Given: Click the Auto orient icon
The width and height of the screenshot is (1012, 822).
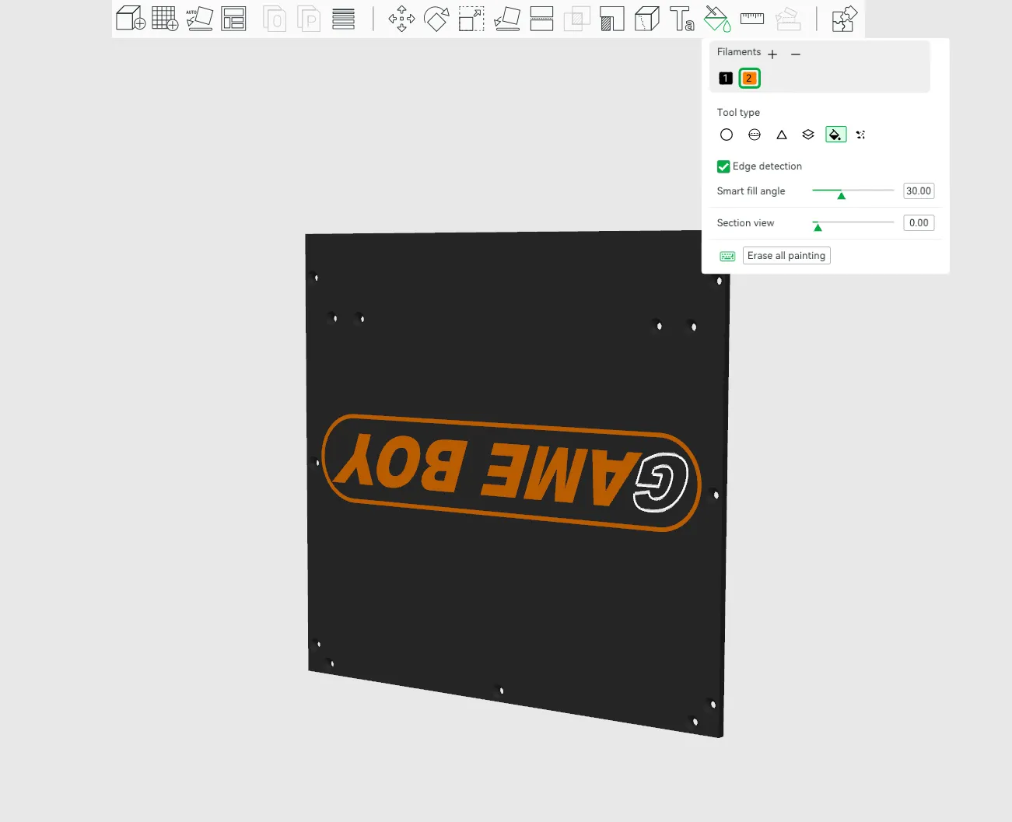Looking at the screenshot, I should 199,18.
